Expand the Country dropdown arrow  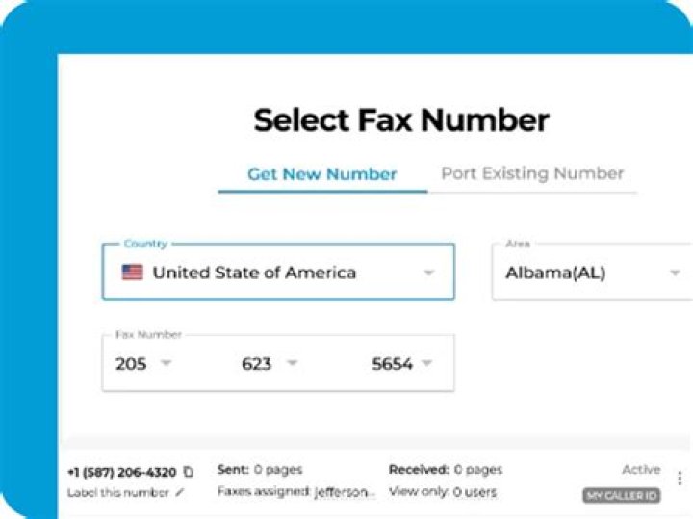[x=429, y=272]
